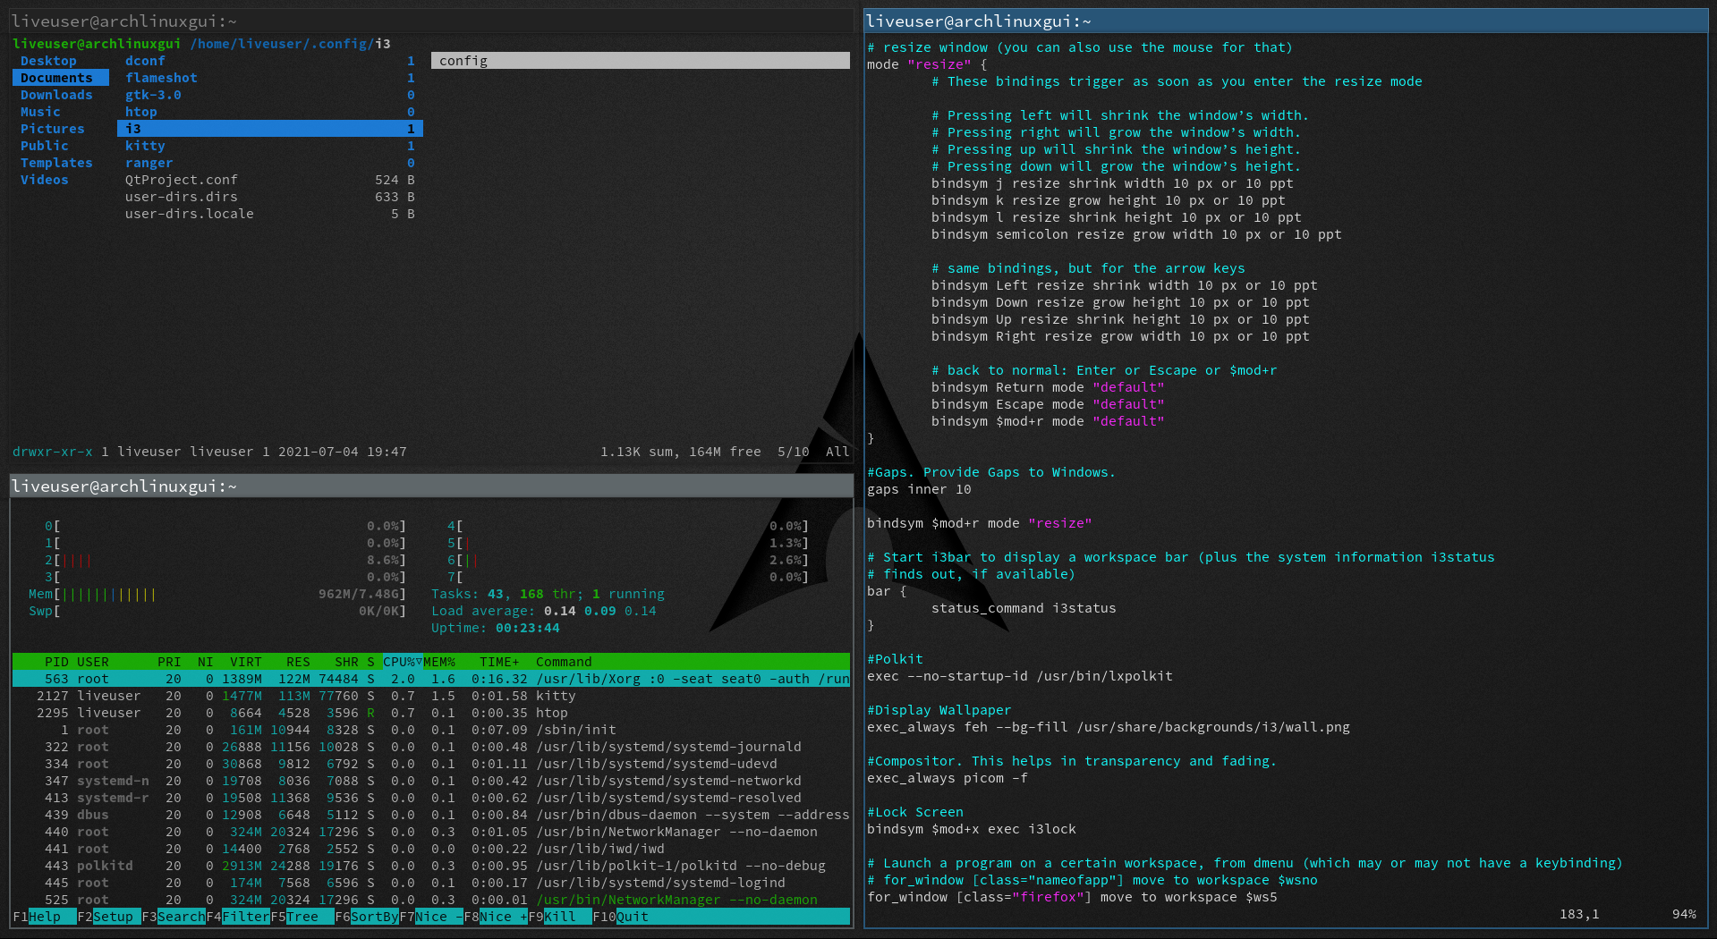Viewport: 1717px width, 939px height.
Task: Select the ranger directory entry
Action: (269, 163)
